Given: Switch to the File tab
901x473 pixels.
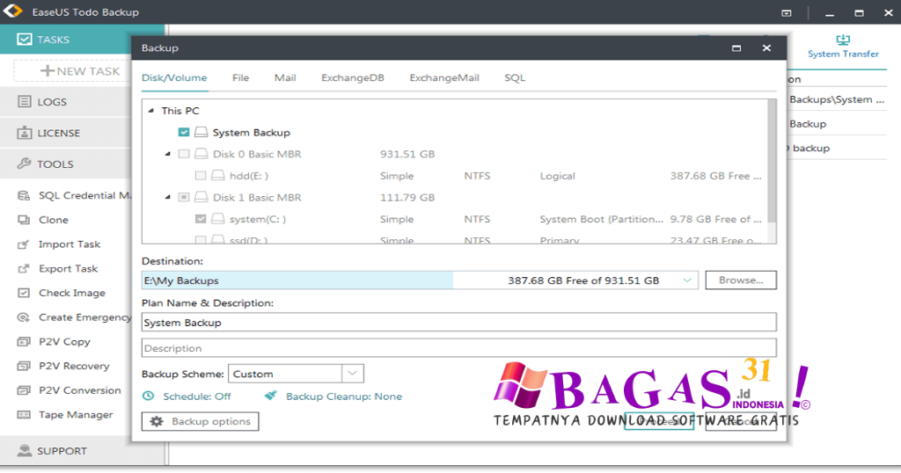Looking at the screenshot, I should tap(240, 77).
